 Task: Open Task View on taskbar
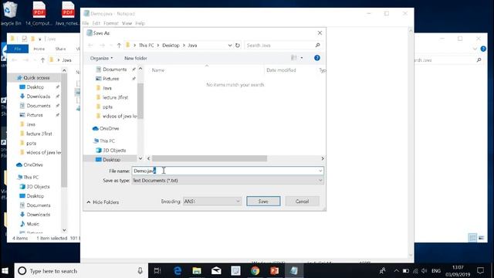pyautogui.click(x=157, y=271)
